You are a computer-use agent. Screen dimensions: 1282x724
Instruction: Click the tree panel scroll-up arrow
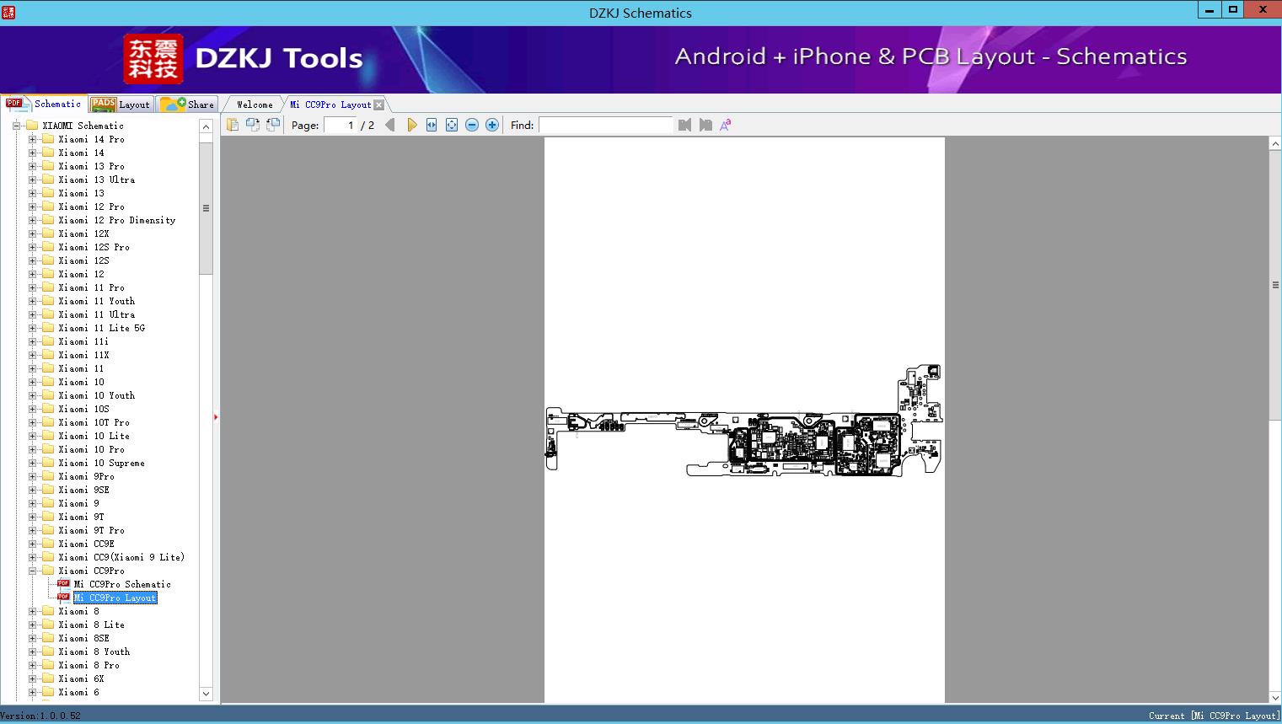[206, 126]
